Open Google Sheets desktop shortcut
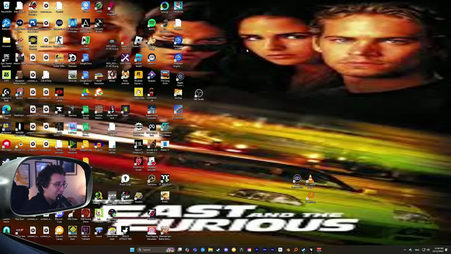The height and width of the screenshot is (254, 451). click(86, 112)
